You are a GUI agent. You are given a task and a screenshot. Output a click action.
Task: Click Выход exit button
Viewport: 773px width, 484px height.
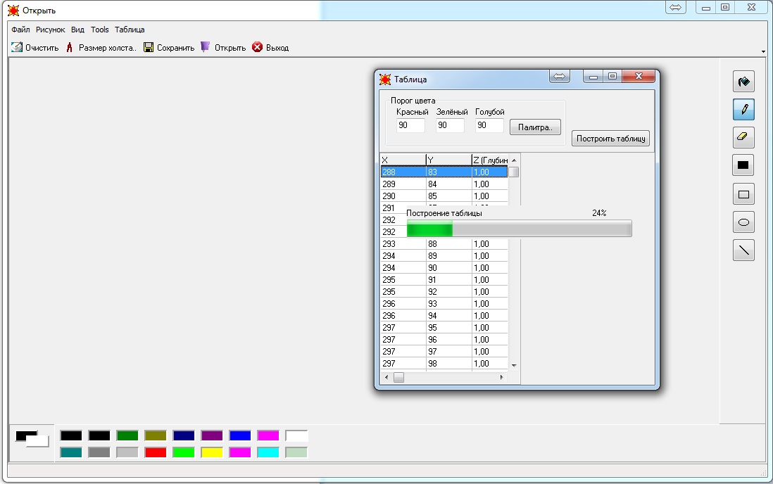[270, 48]
